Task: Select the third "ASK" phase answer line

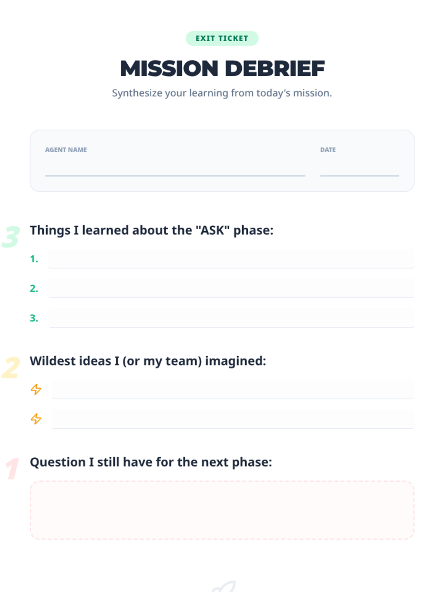Action: point(231,317)
